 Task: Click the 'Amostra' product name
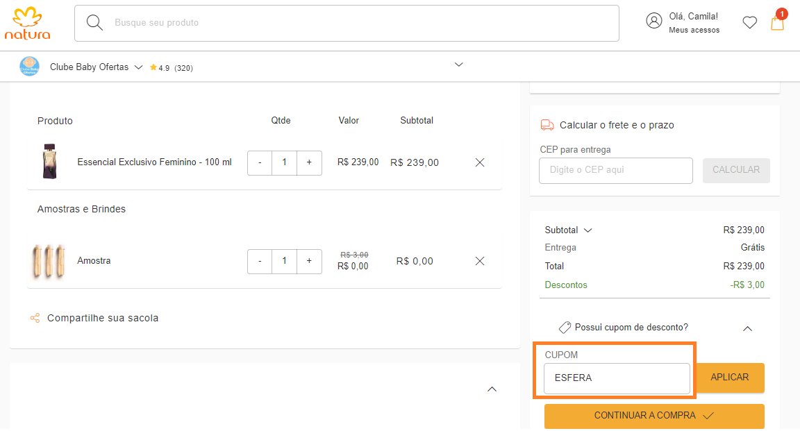tap(94, 261)
